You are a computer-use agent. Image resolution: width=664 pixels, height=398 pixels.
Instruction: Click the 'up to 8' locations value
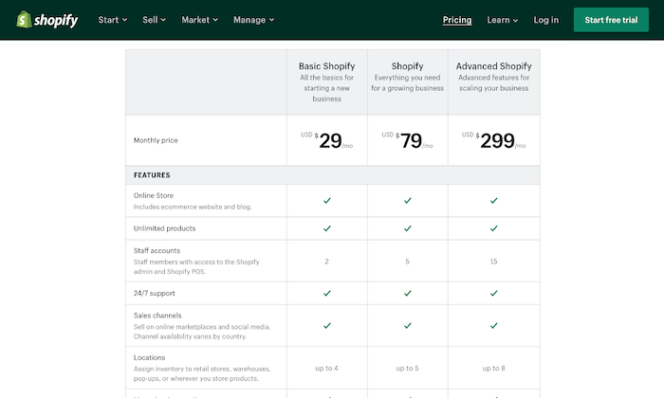coord(494,369)
